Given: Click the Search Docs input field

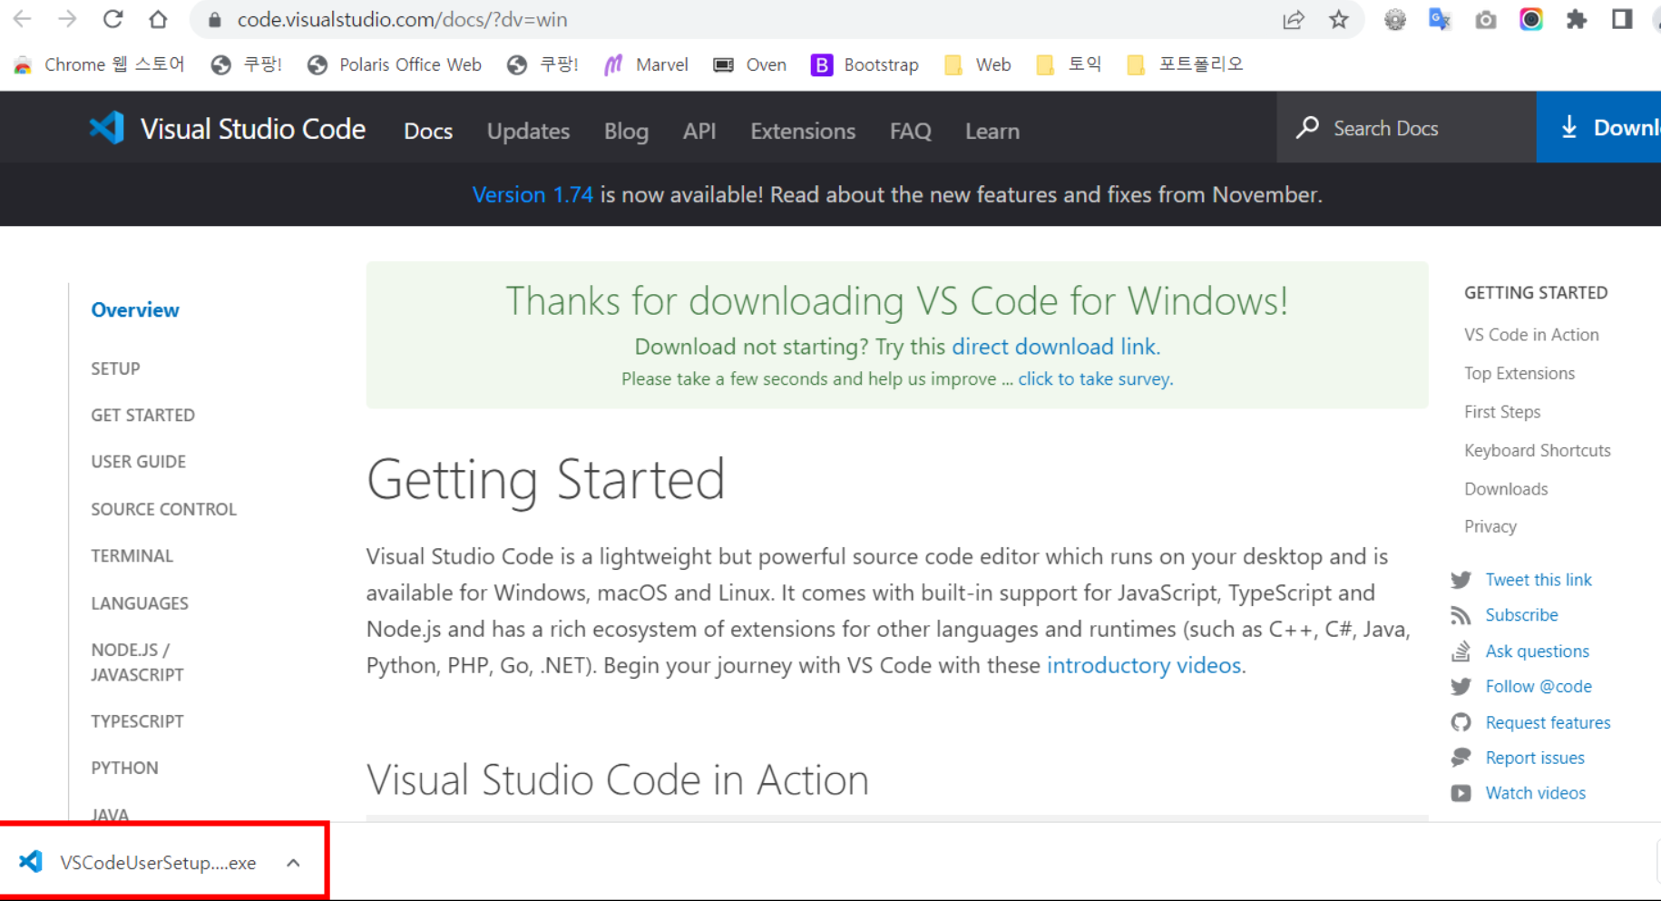Looking at the screenshot, I should click(x=1406, y=128).
